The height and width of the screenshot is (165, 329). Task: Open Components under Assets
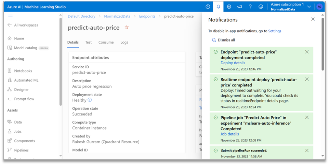[24, 141]
